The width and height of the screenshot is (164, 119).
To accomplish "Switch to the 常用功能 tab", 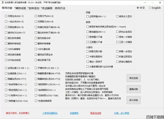I will pyautogui.click(x=7, y=8).
